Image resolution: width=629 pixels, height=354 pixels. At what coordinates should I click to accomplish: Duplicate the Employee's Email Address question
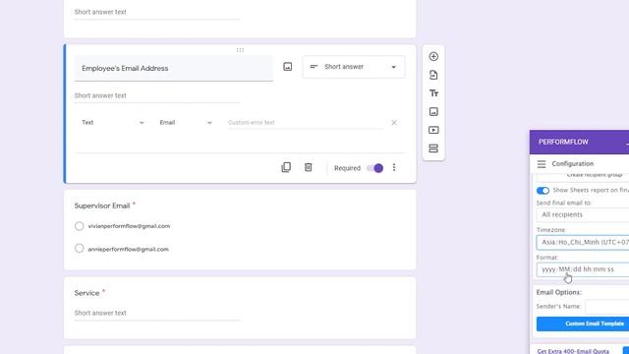click(x=286, y=167)
